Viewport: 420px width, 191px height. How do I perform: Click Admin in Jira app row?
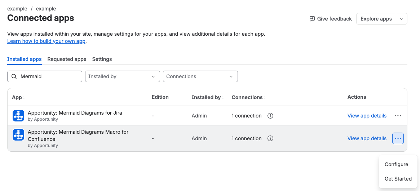coord(199,116)
